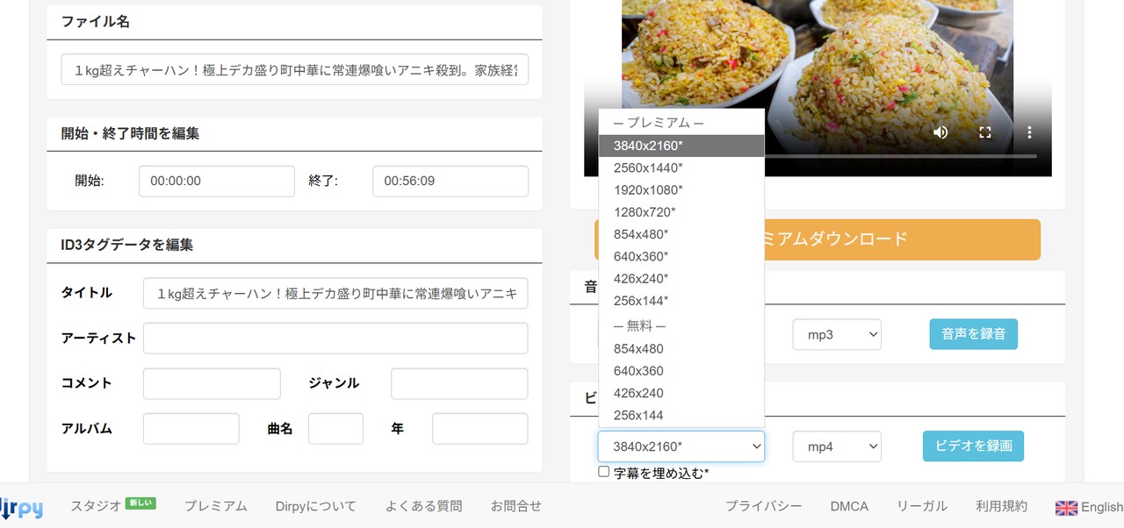The image size is (1124, 528).
Task: Visit the スタジオ page with the new badge
Action: pos(97,507)
